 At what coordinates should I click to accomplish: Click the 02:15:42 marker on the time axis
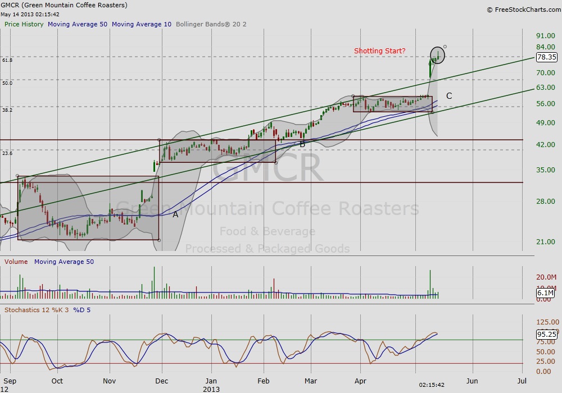(432, 385)
